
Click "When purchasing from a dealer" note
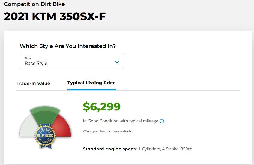pyautogui.click(x=108, y=131)
